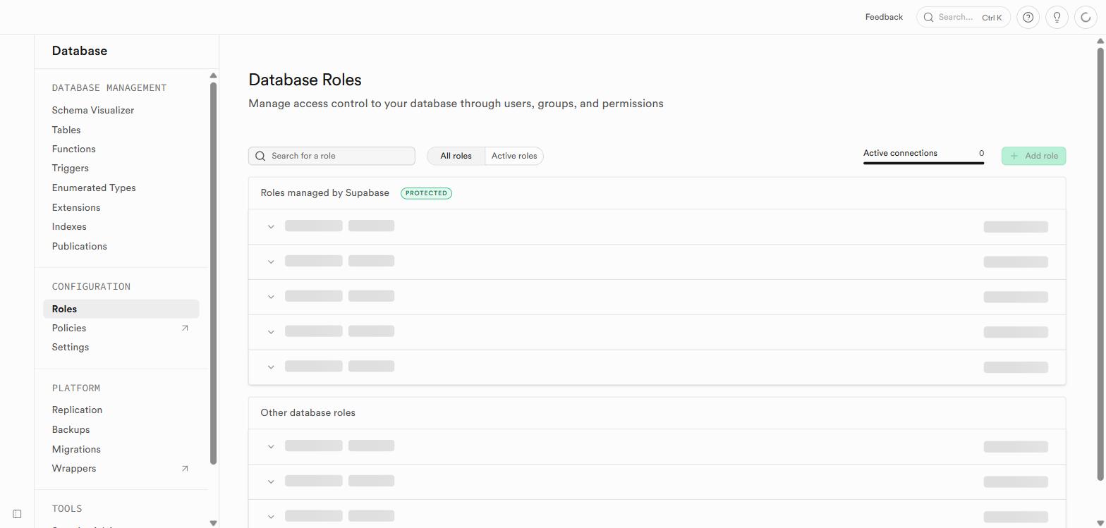Expand first row under Other database roles

coord(271,446)
